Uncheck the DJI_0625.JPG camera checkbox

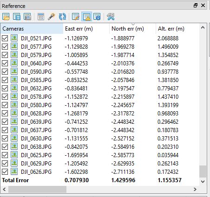point(5,155)
